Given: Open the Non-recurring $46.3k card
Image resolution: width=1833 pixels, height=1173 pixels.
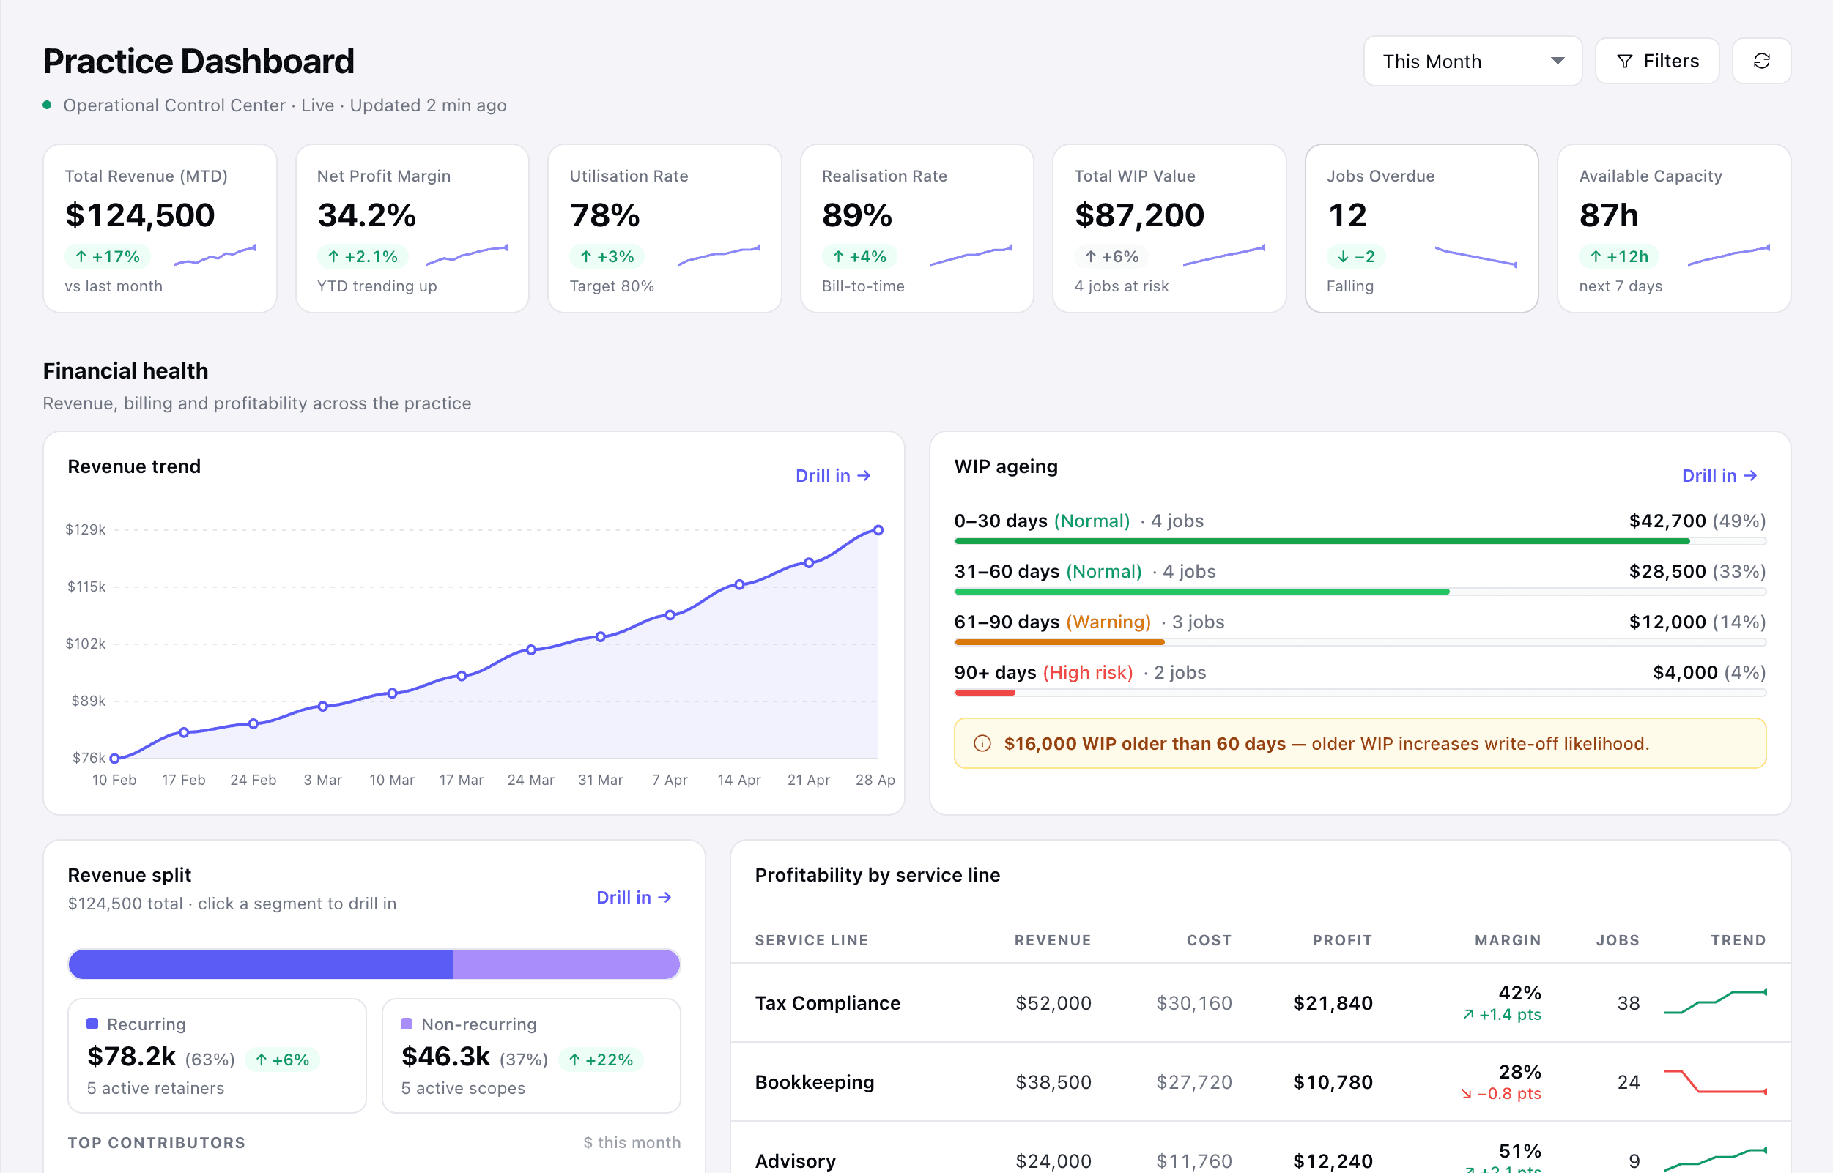Looking at the screenshot, I should click(531, 1056).
